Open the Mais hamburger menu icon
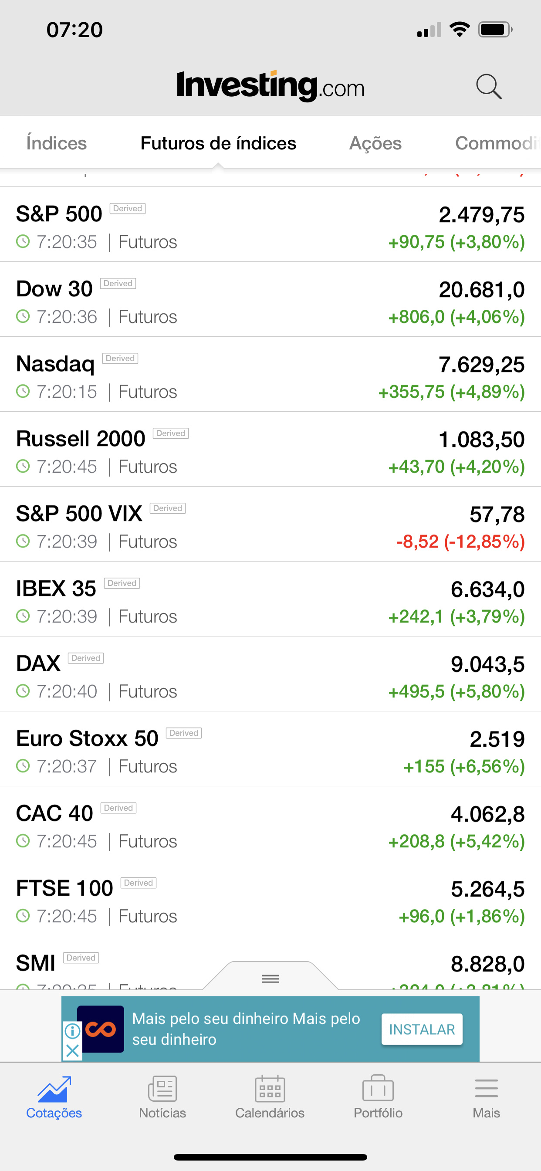The image size is (541, 1171). 486,1089
